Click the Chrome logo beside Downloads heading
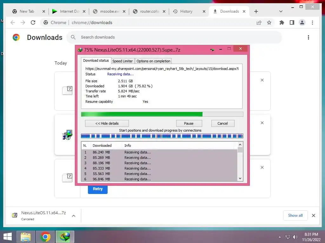The image size is (325, 243). point(16,37)
